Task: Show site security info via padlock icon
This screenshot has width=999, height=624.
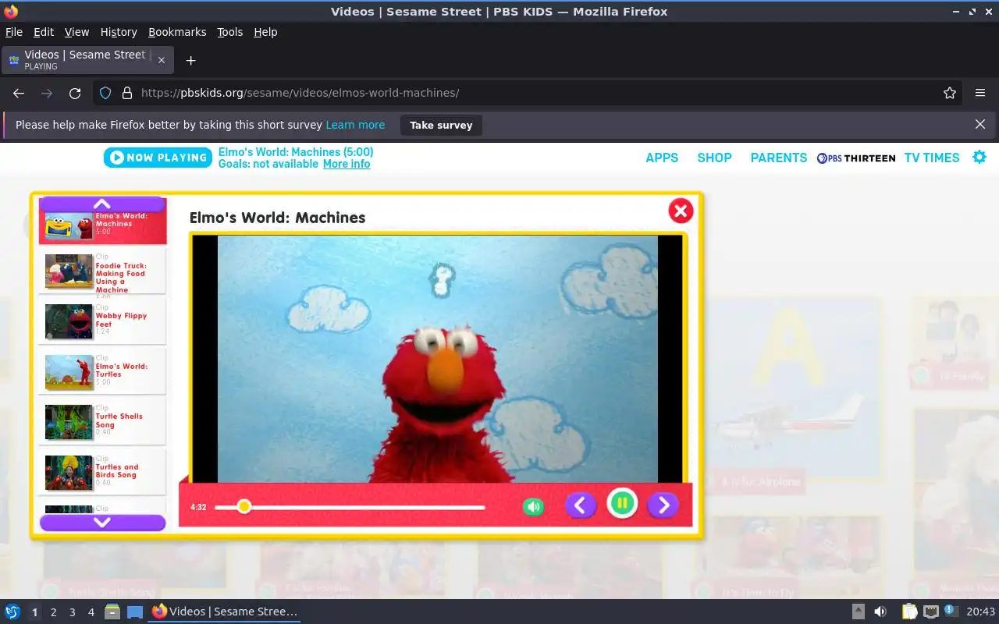Action: coord(127,93)
